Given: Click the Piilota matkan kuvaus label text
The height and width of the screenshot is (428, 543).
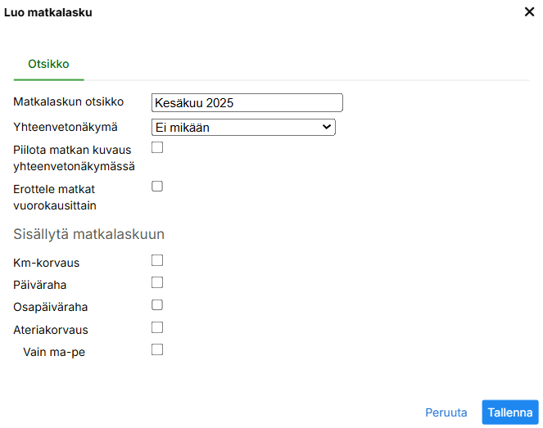Looking at the screenshot, I should [74, 158].
